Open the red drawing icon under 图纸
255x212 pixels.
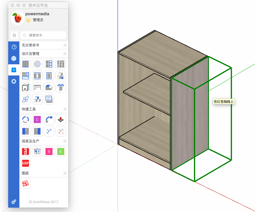tap(26, 184)
